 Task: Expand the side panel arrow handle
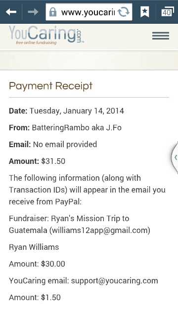click(x=175, y=158)
